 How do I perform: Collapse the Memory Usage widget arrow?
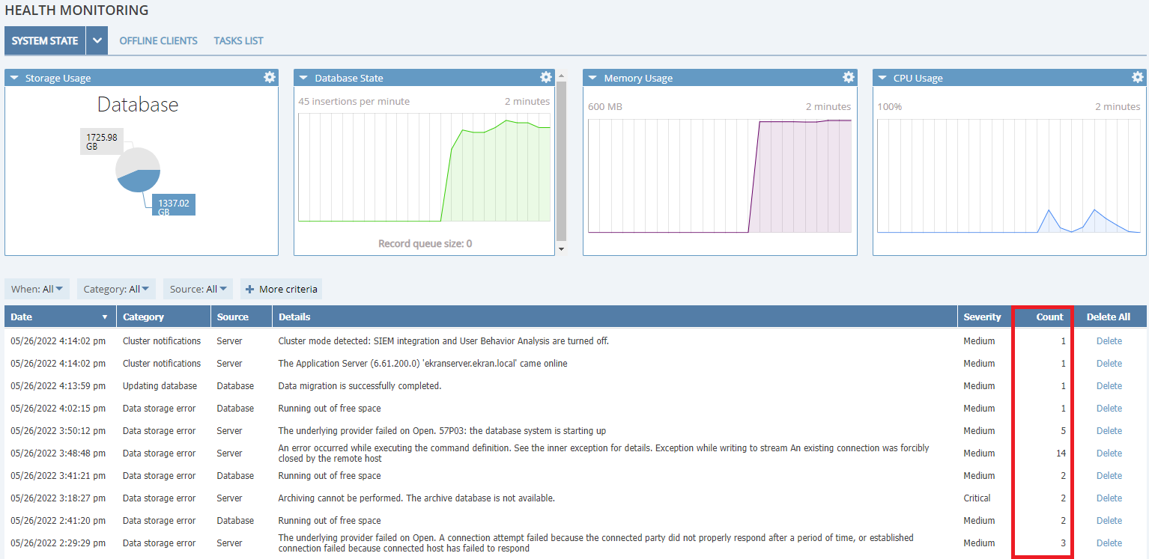[x=592, y=78]
